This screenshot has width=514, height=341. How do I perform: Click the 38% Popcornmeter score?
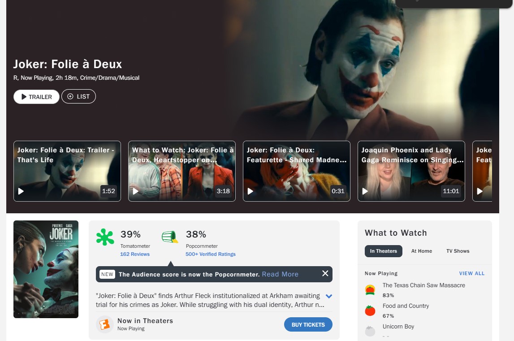pyautogui.click(x=196, y=234)
